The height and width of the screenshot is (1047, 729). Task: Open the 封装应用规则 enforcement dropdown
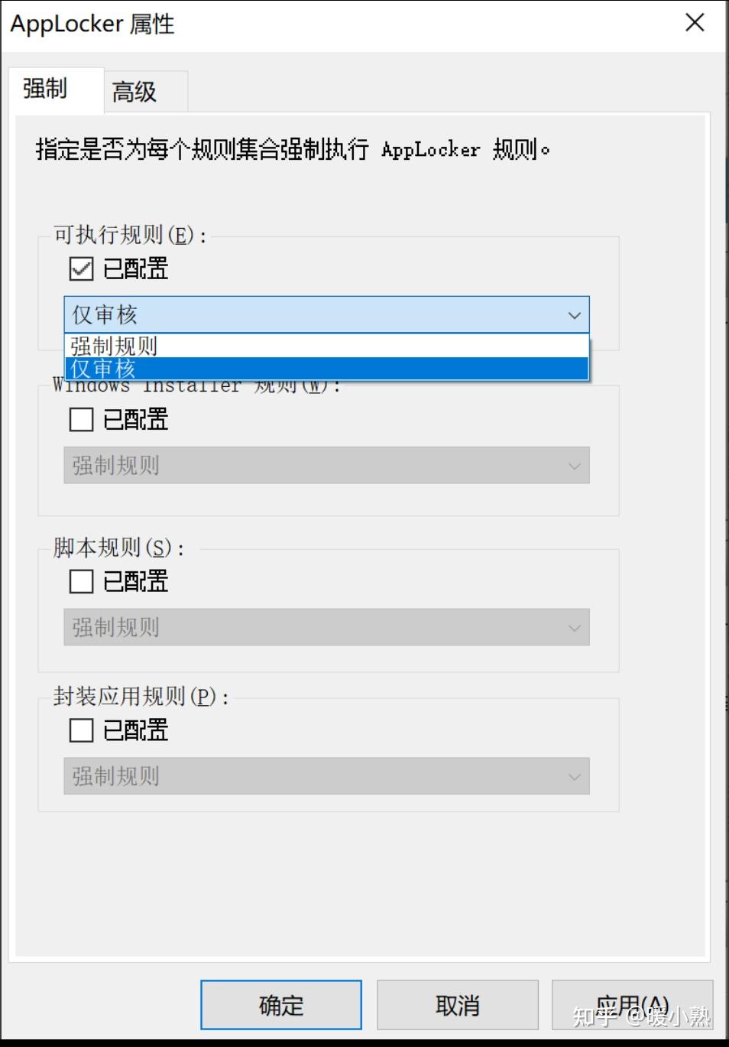pyautogui.click(x=326, y=776)
